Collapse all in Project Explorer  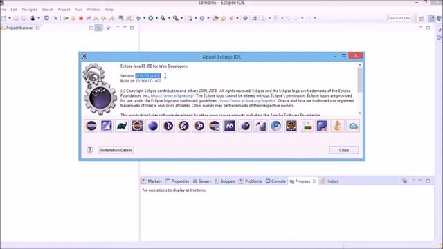point(91,28)
